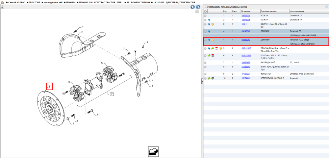Expand plus button for part 87529297
The image size is (329, 158).
[x=205, y=74]
